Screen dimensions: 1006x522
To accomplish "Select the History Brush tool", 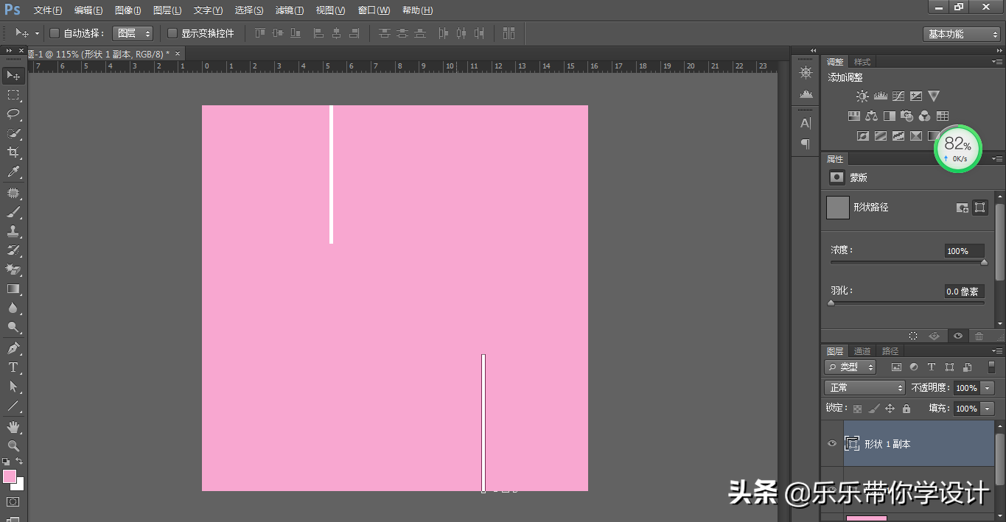I will tap(13, 250).
